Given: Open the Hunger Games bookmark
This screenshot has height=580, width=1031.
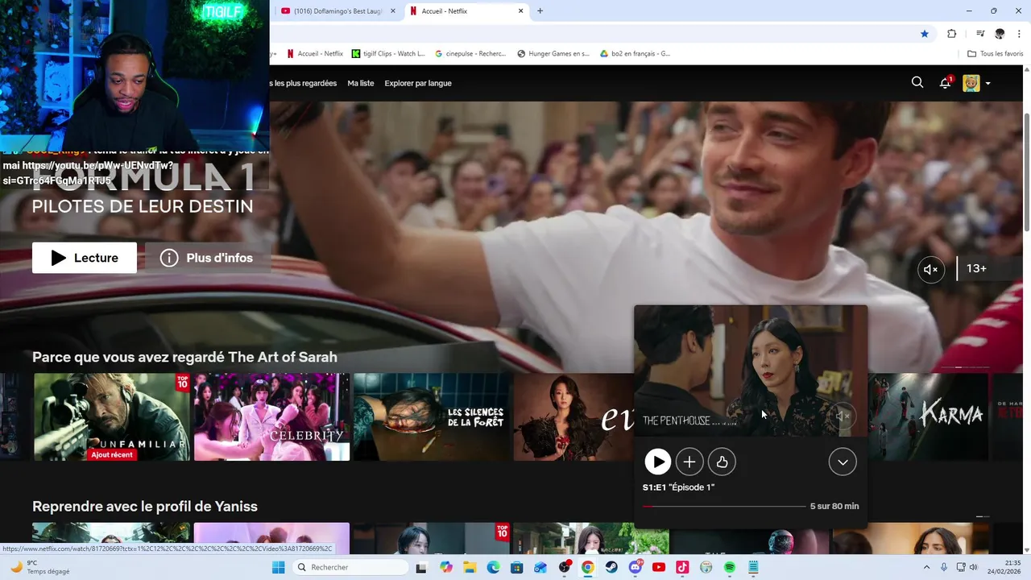Looking at the screenshot, I should click(553, 54).
